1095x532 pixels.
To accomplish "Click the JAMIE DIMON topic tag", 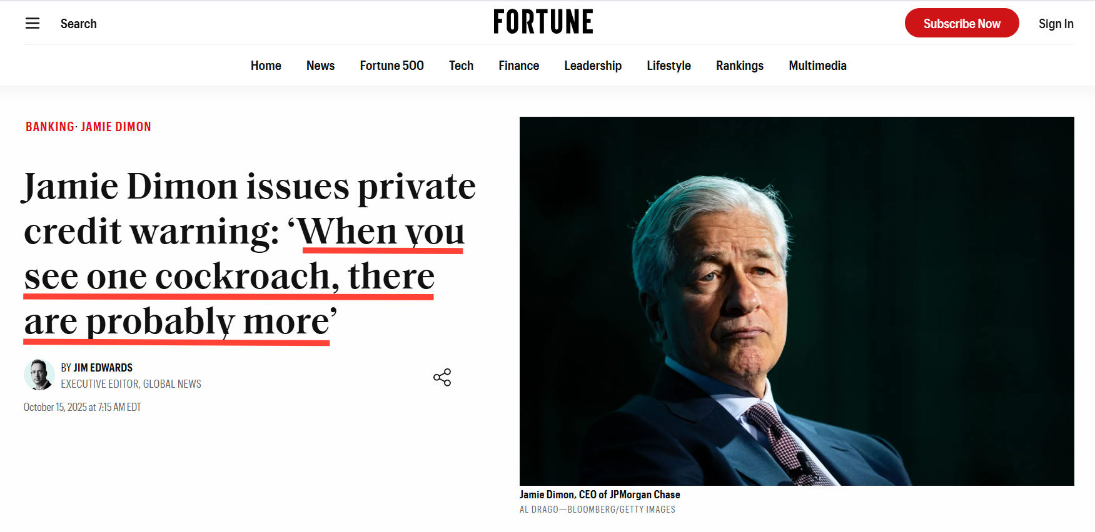I will click(116, 127).
